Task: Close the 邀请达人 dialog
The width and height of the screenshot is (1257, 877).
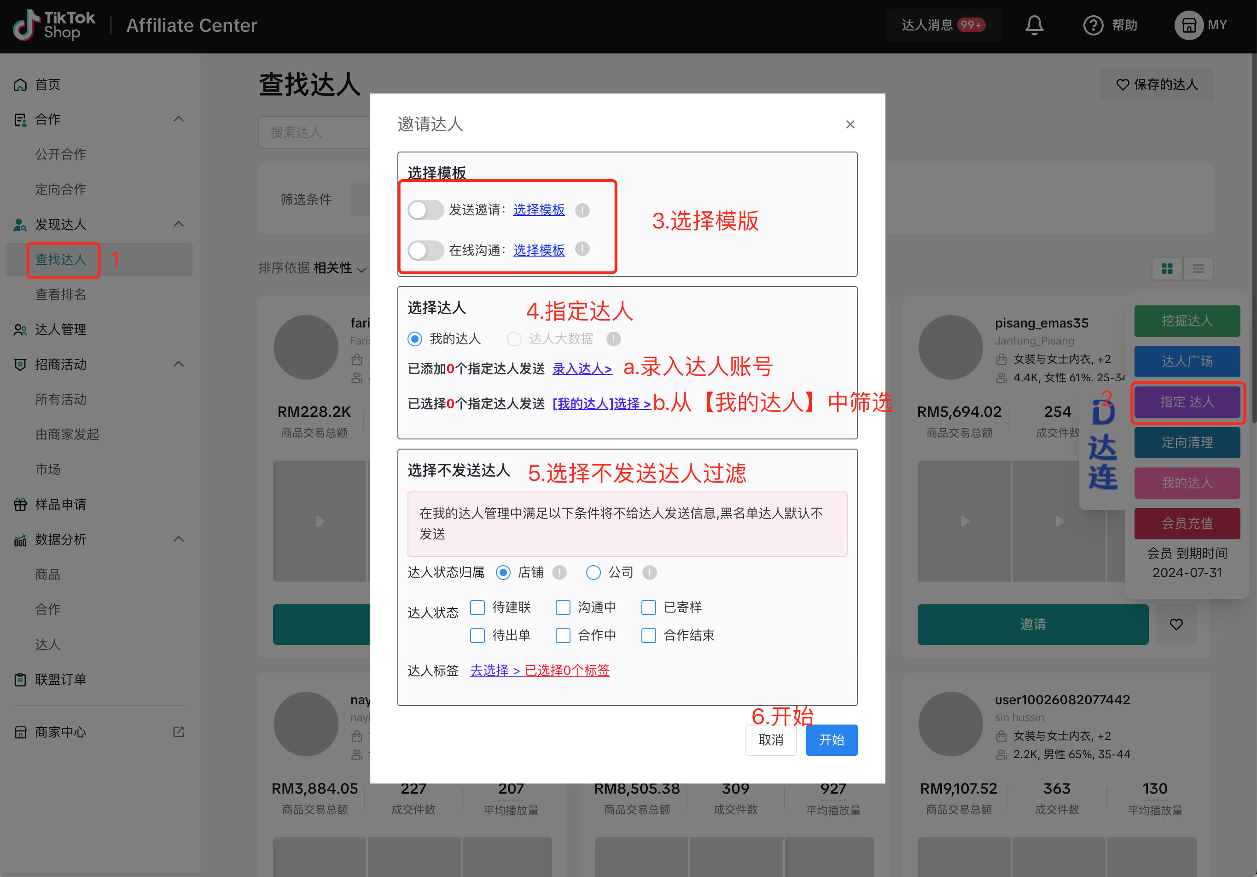Action: point(850,124)
